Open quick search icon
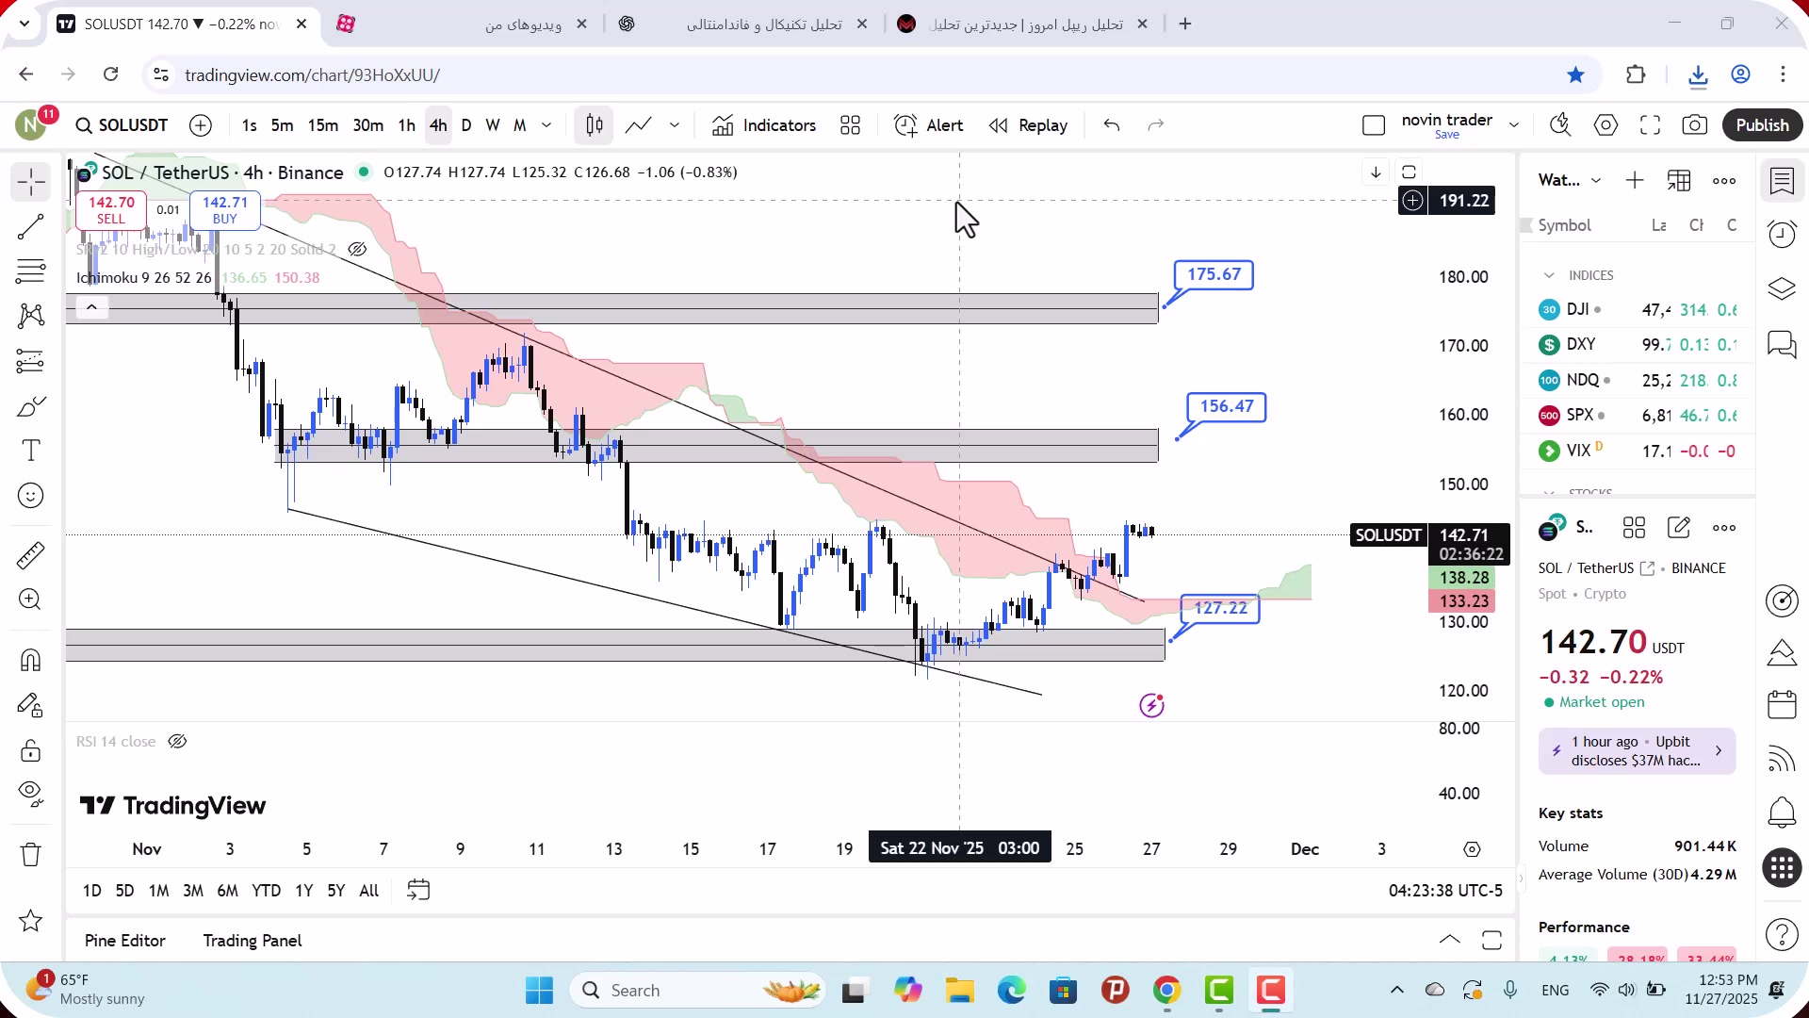Screen dimensions: 1809x1018 pyautogui.click(x=1560, y=125)
